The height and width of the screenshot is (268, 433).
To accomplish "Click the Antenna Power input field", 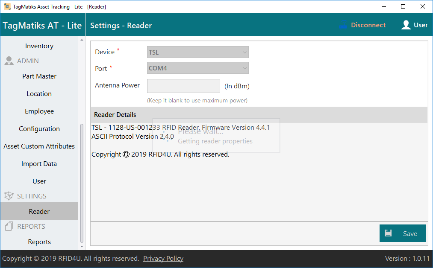I will [183, 86].
